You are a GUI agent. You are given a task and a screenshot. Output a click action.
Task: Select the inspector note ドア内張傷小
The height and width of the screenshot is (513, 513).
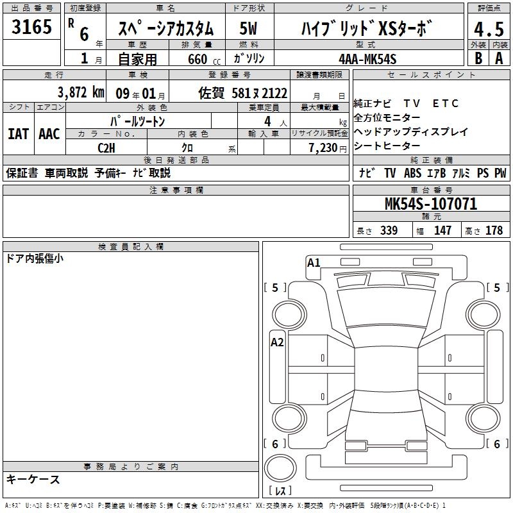(35, 258)
